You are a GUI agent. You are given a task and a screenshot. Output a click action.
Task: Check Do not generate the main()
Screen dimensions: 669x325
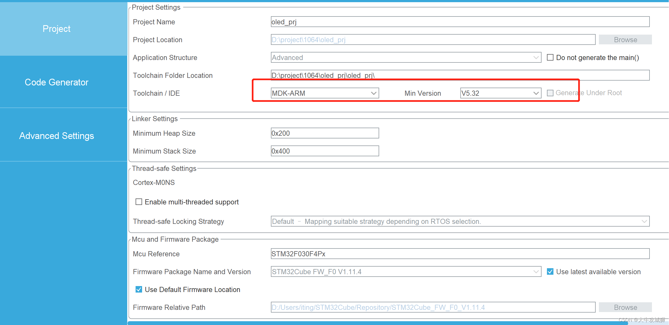click(x=550, y=58)
